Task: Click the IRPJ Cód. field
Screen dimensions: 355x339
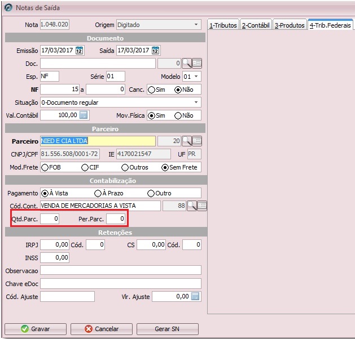Action: click(95, 244)
